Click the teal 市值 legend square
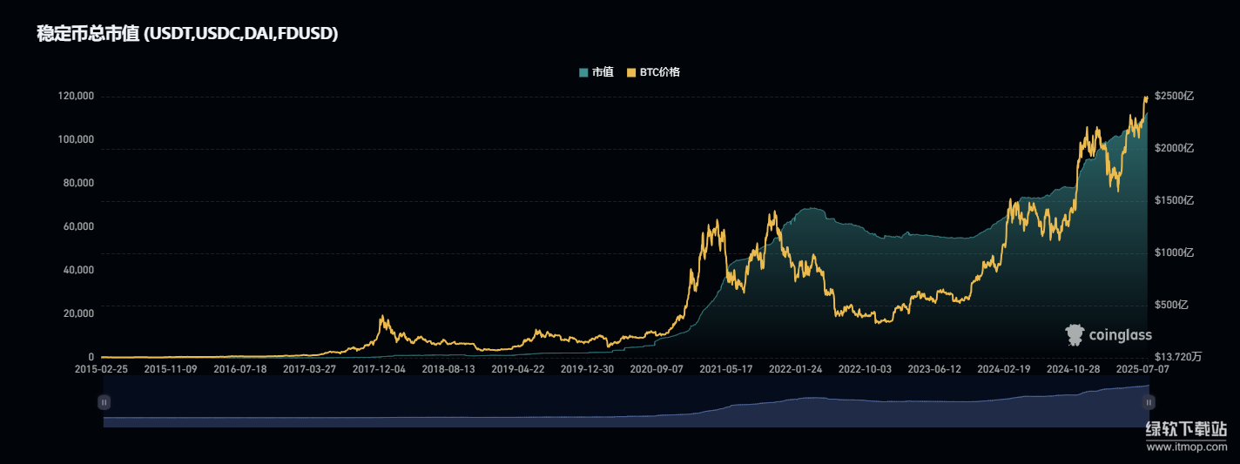 click(583, 72)
